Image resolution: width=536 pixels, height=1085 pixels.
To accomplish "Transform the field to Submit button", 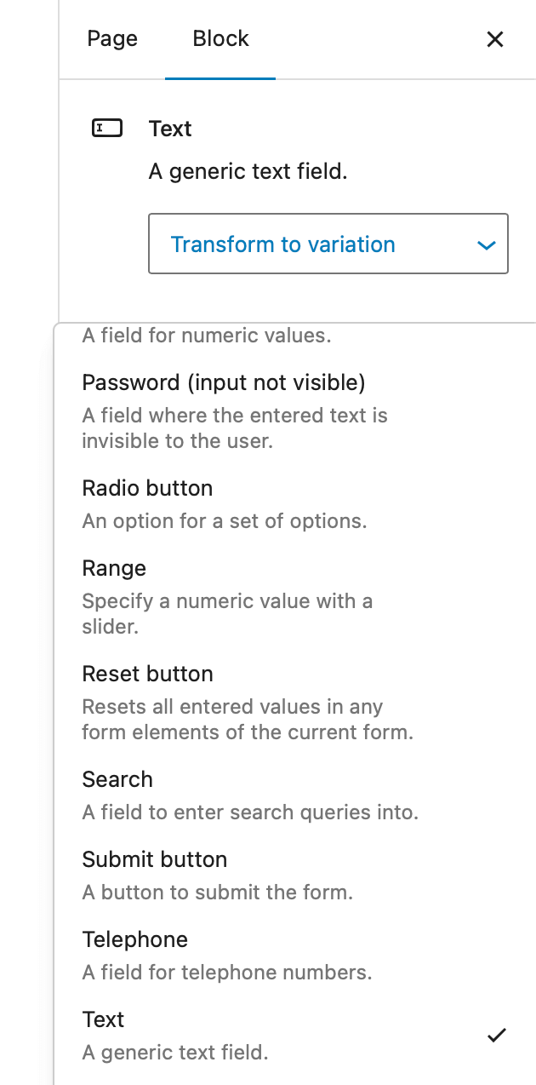I will pos(155,859).
